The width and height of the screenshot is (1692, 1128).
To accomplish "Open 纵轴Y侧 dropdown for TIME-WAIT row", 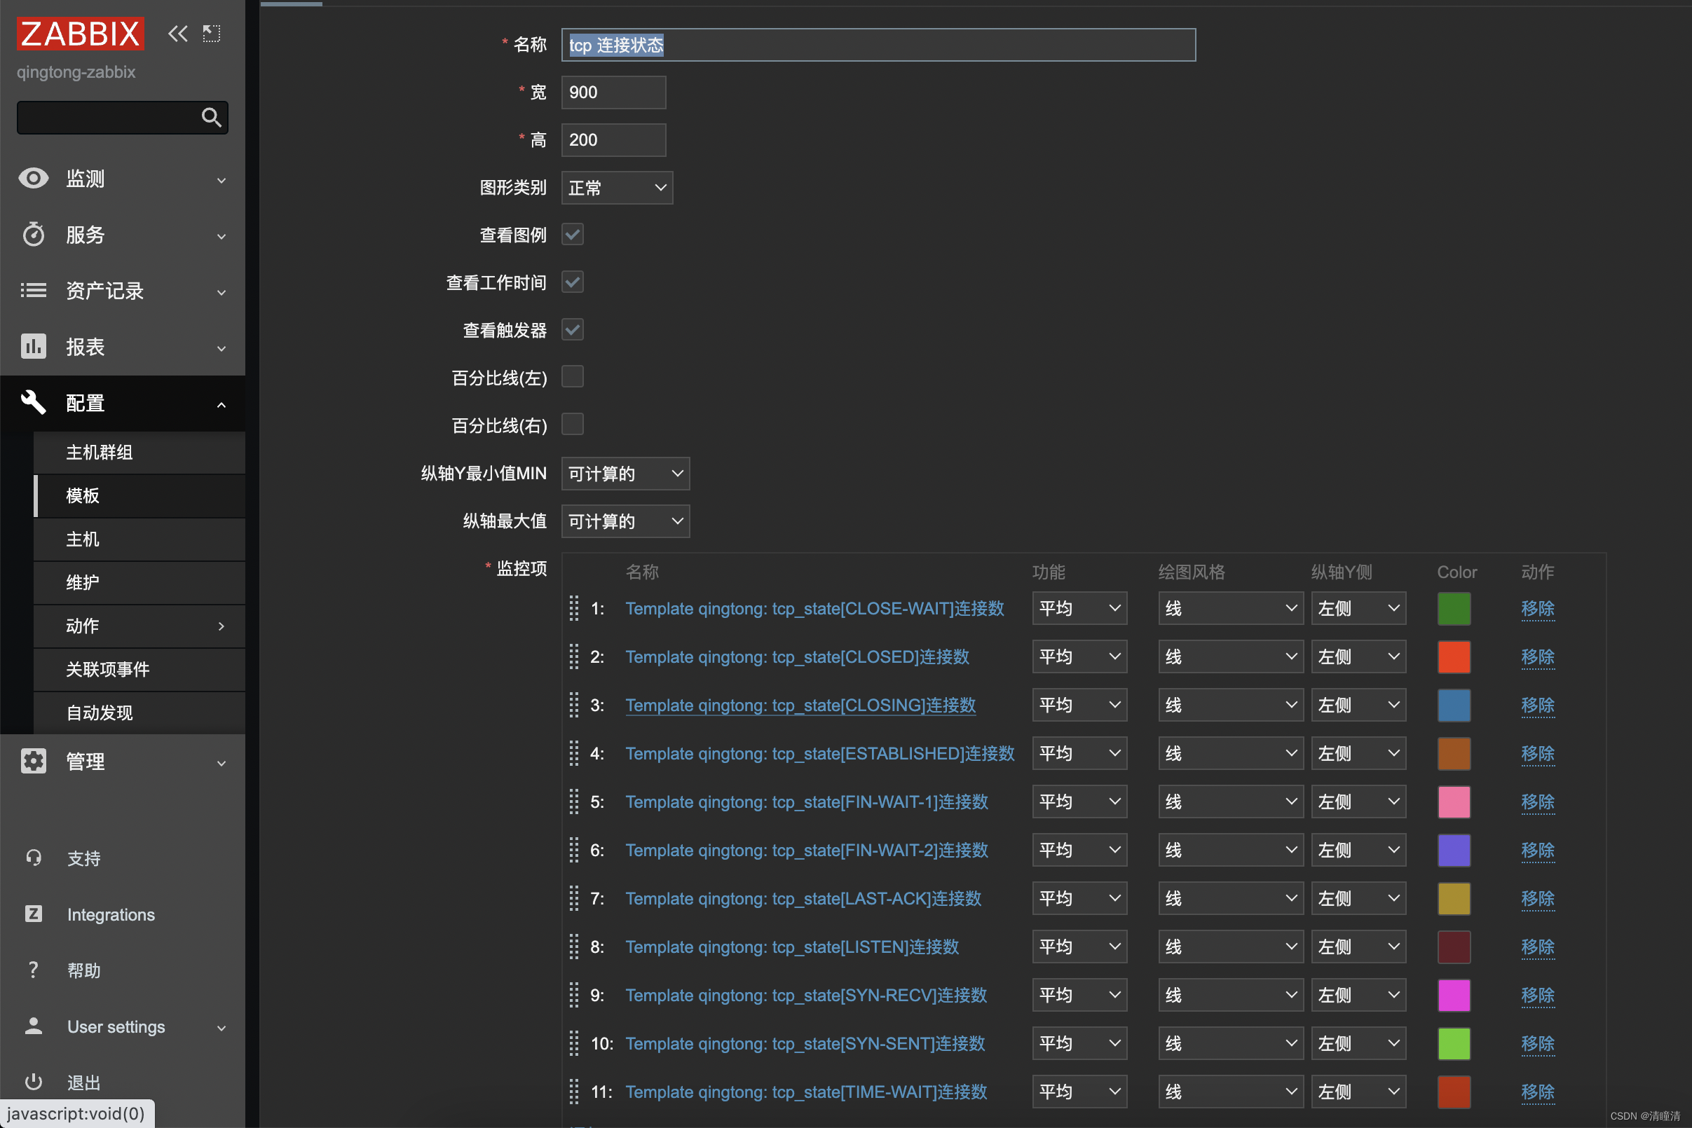I will (1358, 1092).
